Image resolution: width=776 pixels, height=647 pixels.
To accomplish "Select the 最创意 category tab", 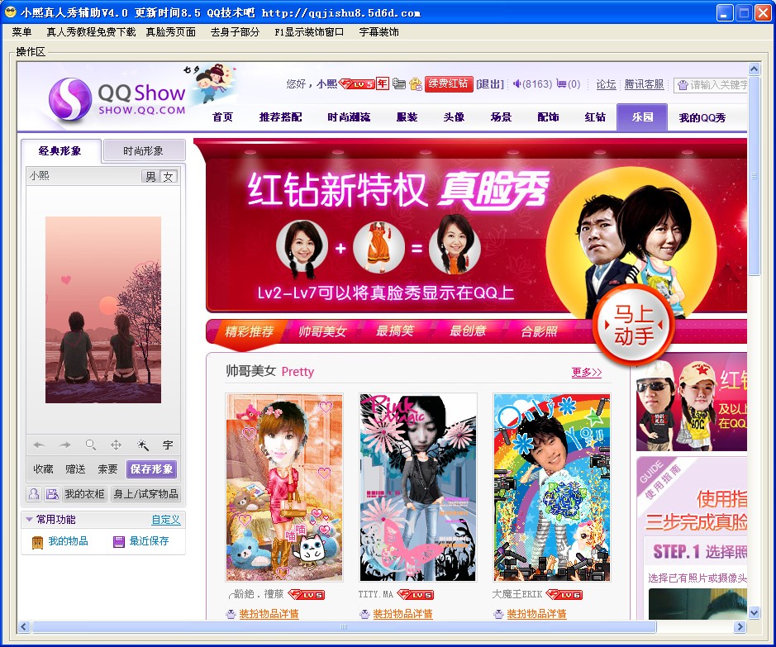I will coord(467,331).
